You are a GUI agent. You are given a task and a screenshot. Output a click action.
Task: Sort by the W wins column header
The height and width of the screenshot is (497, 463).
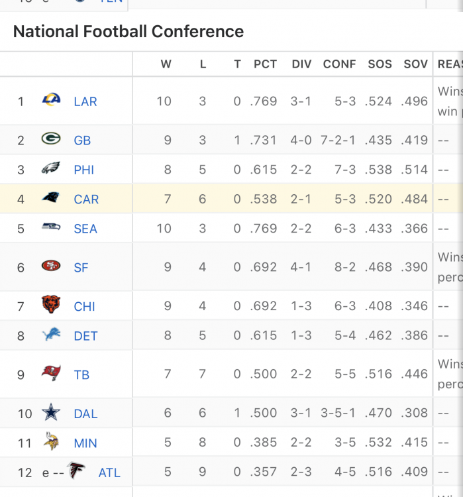tap(166, 64)
